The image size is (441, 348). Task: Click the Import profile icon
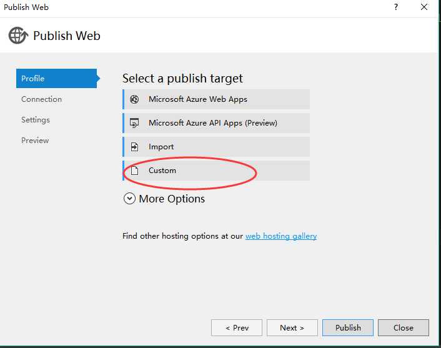click(x=134, y=147)
